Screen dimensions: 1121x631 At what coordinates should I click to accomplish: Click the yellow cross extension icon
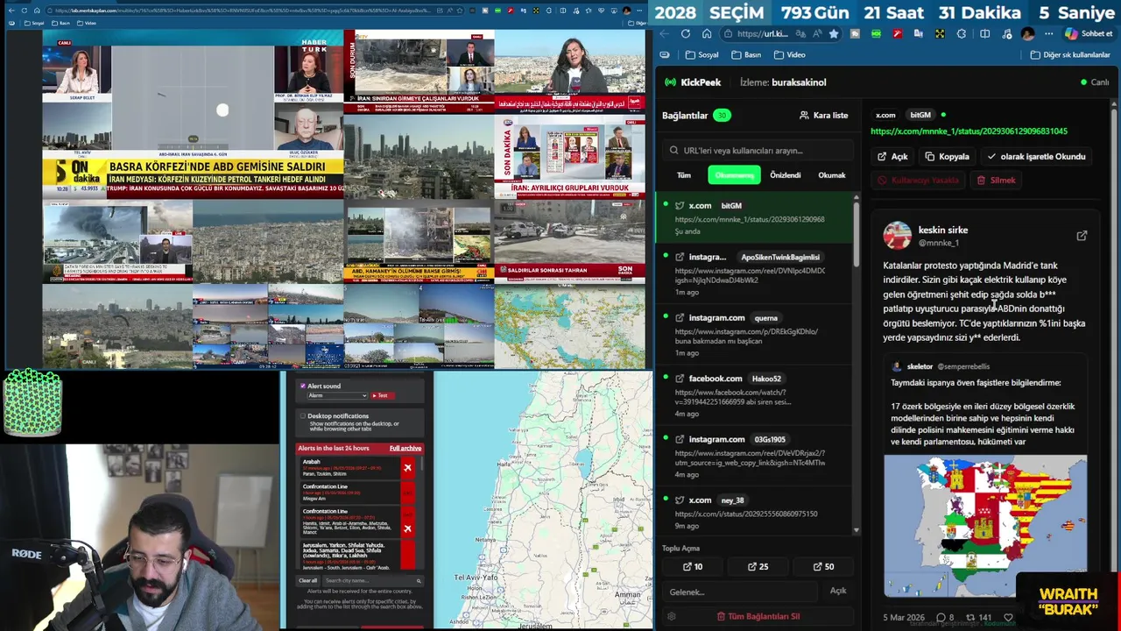click(940, 33)
